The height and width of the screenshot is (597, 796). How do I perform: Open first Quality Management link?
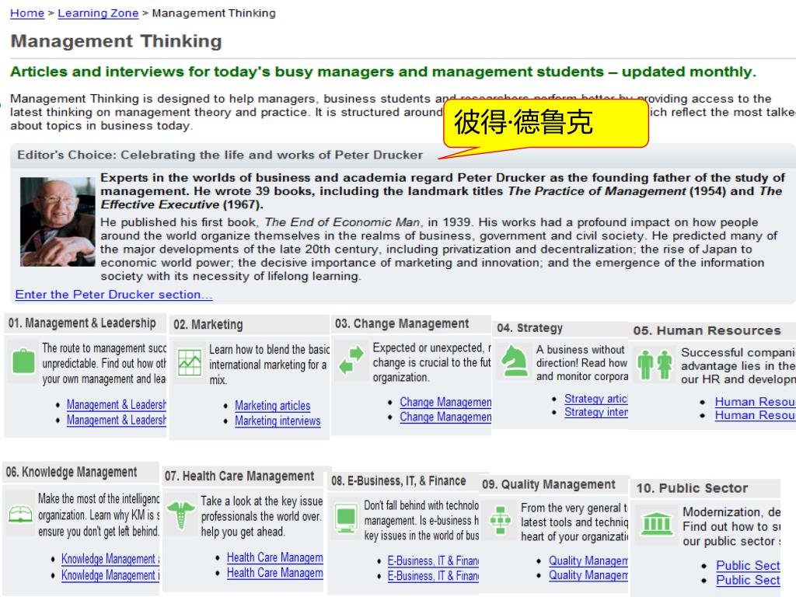pos(588,561)
